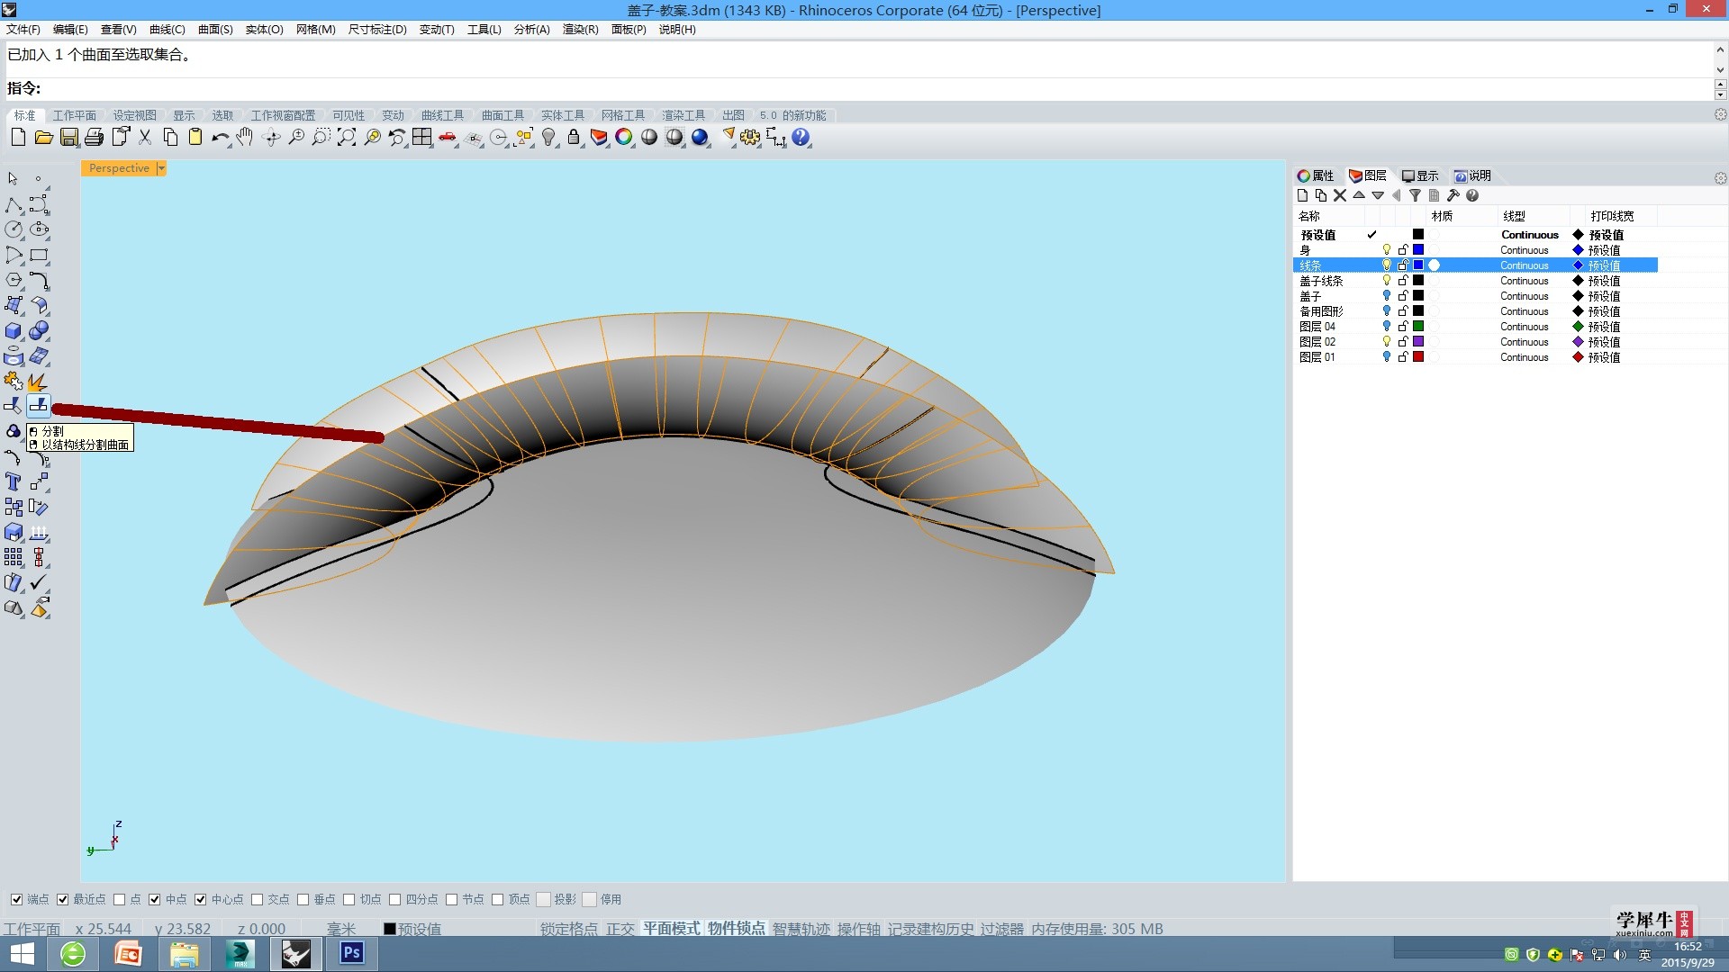Click the Cut scissors icon

click(144, 137)
